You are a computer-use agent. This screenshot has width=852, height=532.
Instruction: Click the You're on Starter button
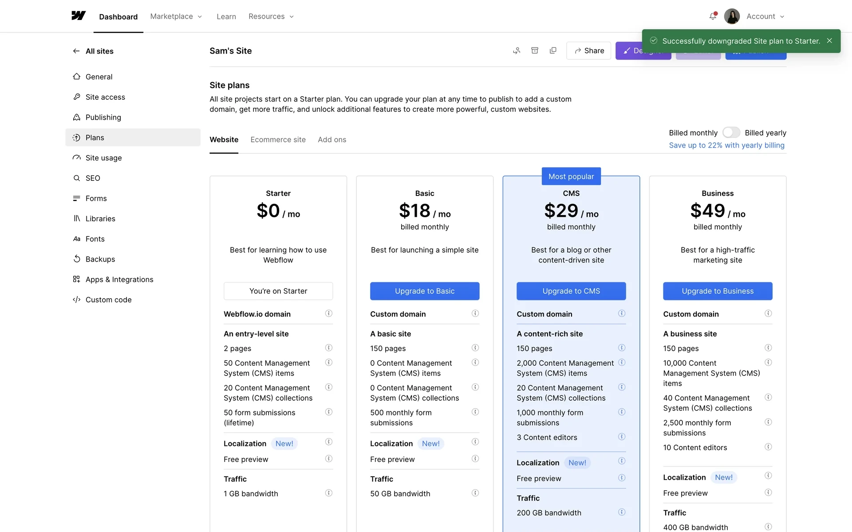tap(278, 291)
